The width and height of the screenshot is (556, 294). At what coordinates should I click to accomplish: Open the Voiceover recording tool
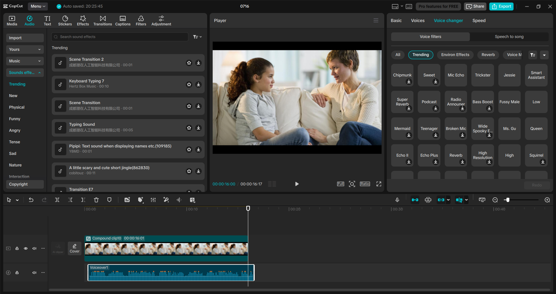(x=397, y=199)
